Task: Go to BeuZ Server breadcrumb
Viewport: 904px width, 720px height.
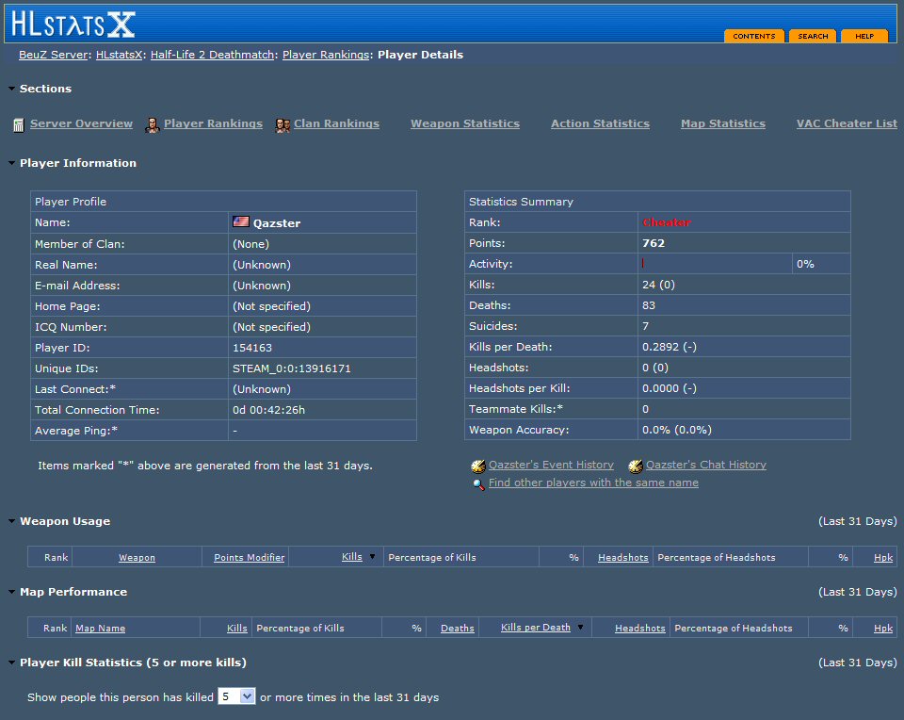Action: click(54, 55)
